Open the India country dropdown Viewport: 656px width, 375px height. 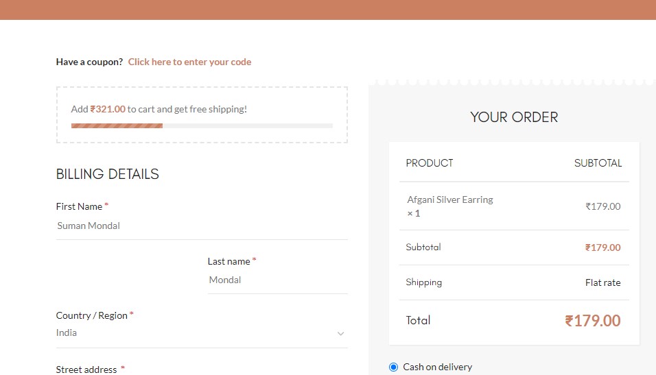point(202,333)
